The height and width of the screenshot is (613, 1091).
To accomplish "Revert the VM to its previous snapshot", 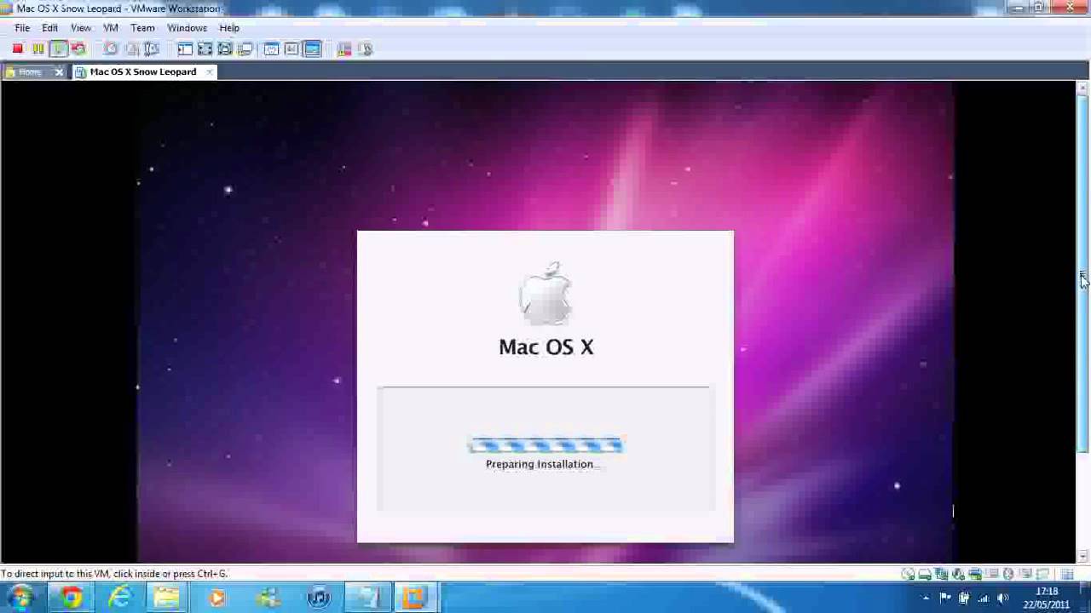I will [131, 49].
